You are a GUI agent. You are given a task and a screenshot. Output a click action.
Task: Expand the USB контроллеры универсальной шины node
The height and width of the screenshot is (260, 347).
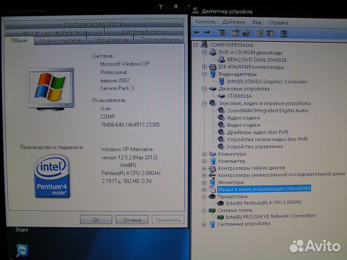pos(204,175)
